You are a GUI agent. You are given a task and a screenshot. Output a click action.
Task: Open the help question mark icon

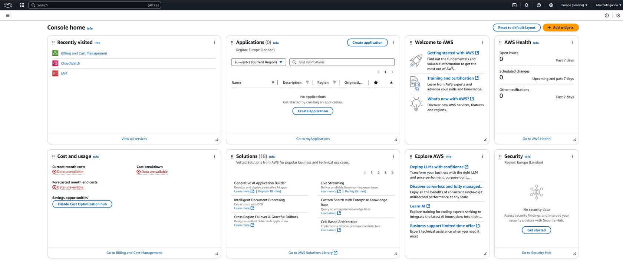(539, 5)
